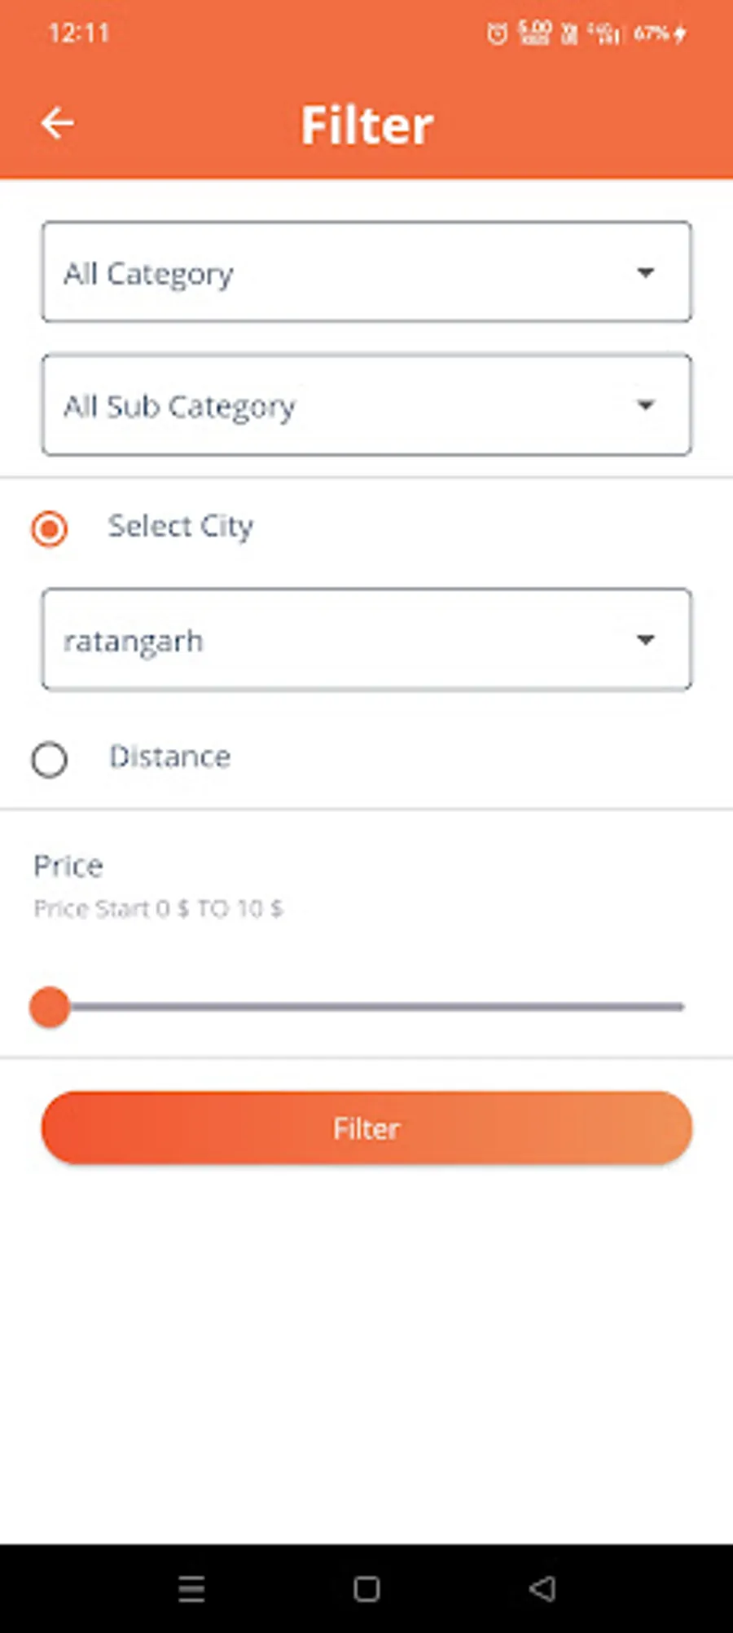Tap the Android back triangle icon
Viewport: 733px width, 1633px height.
[542, 1588]
